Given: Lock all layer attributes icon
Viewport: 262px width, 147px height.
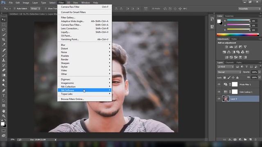Looking at the screenshot, I should coord(237,78).
